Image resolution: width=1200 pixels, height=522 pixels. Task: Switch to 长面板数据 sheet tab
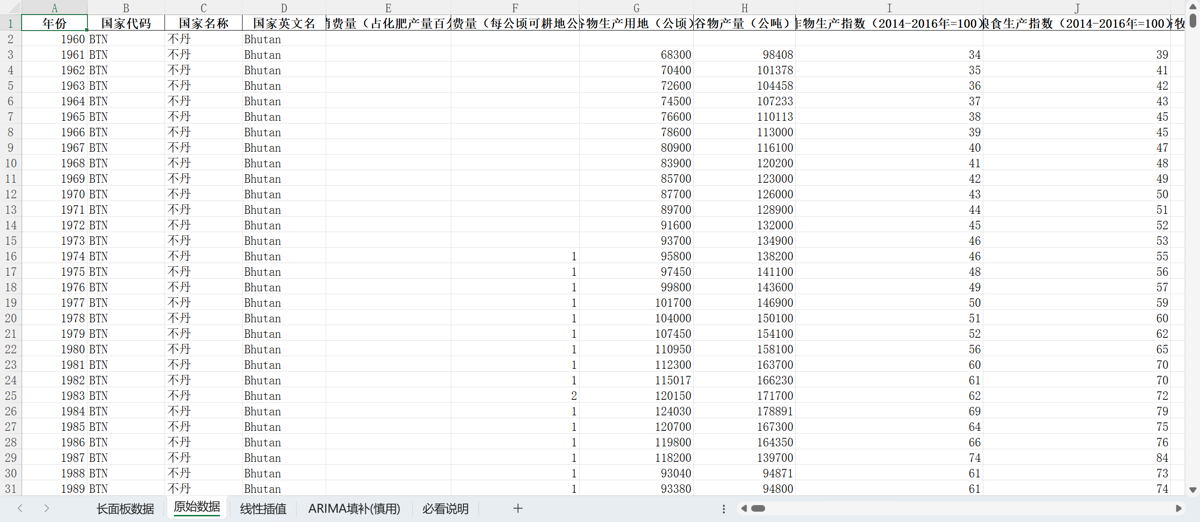(x=125, y=509)
